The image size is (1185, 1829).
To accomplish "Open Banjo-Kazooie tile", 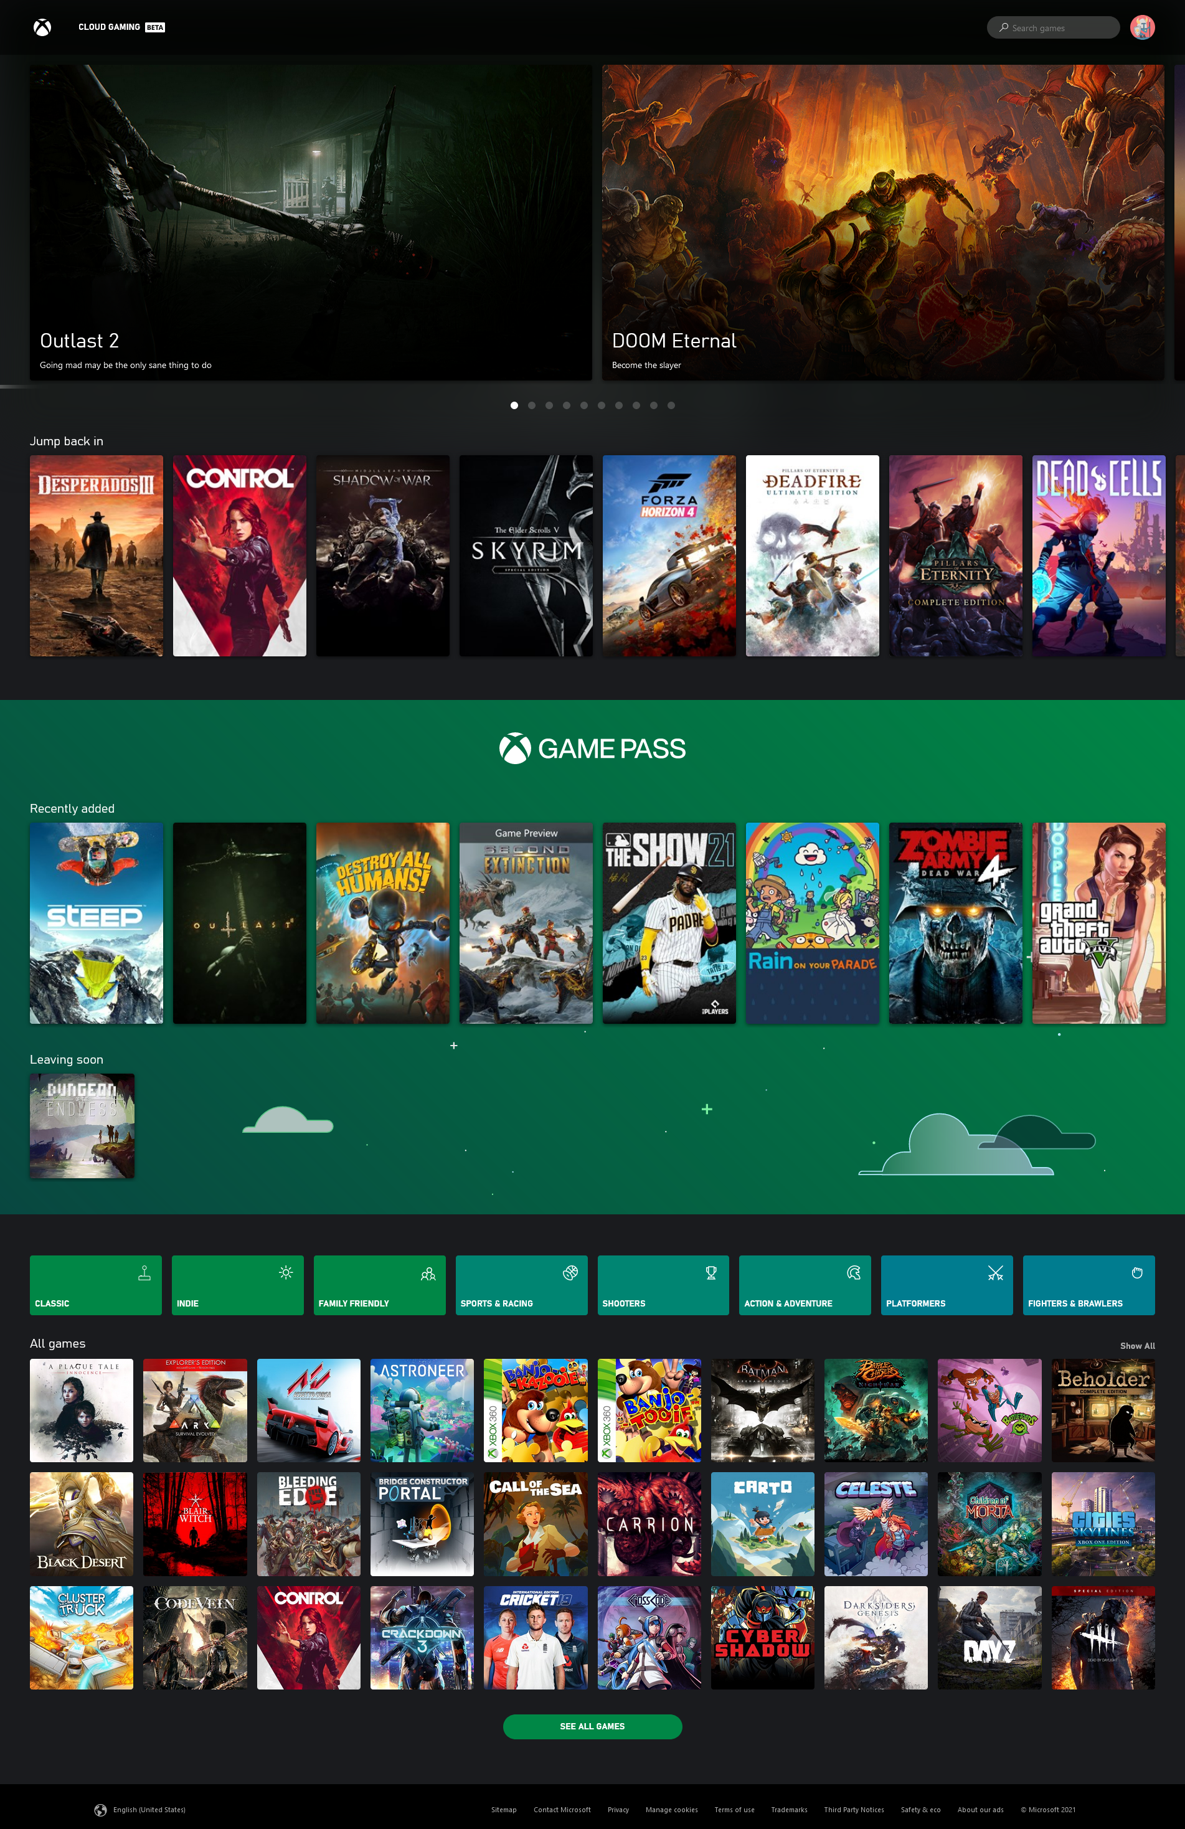I will (536, 1410).
